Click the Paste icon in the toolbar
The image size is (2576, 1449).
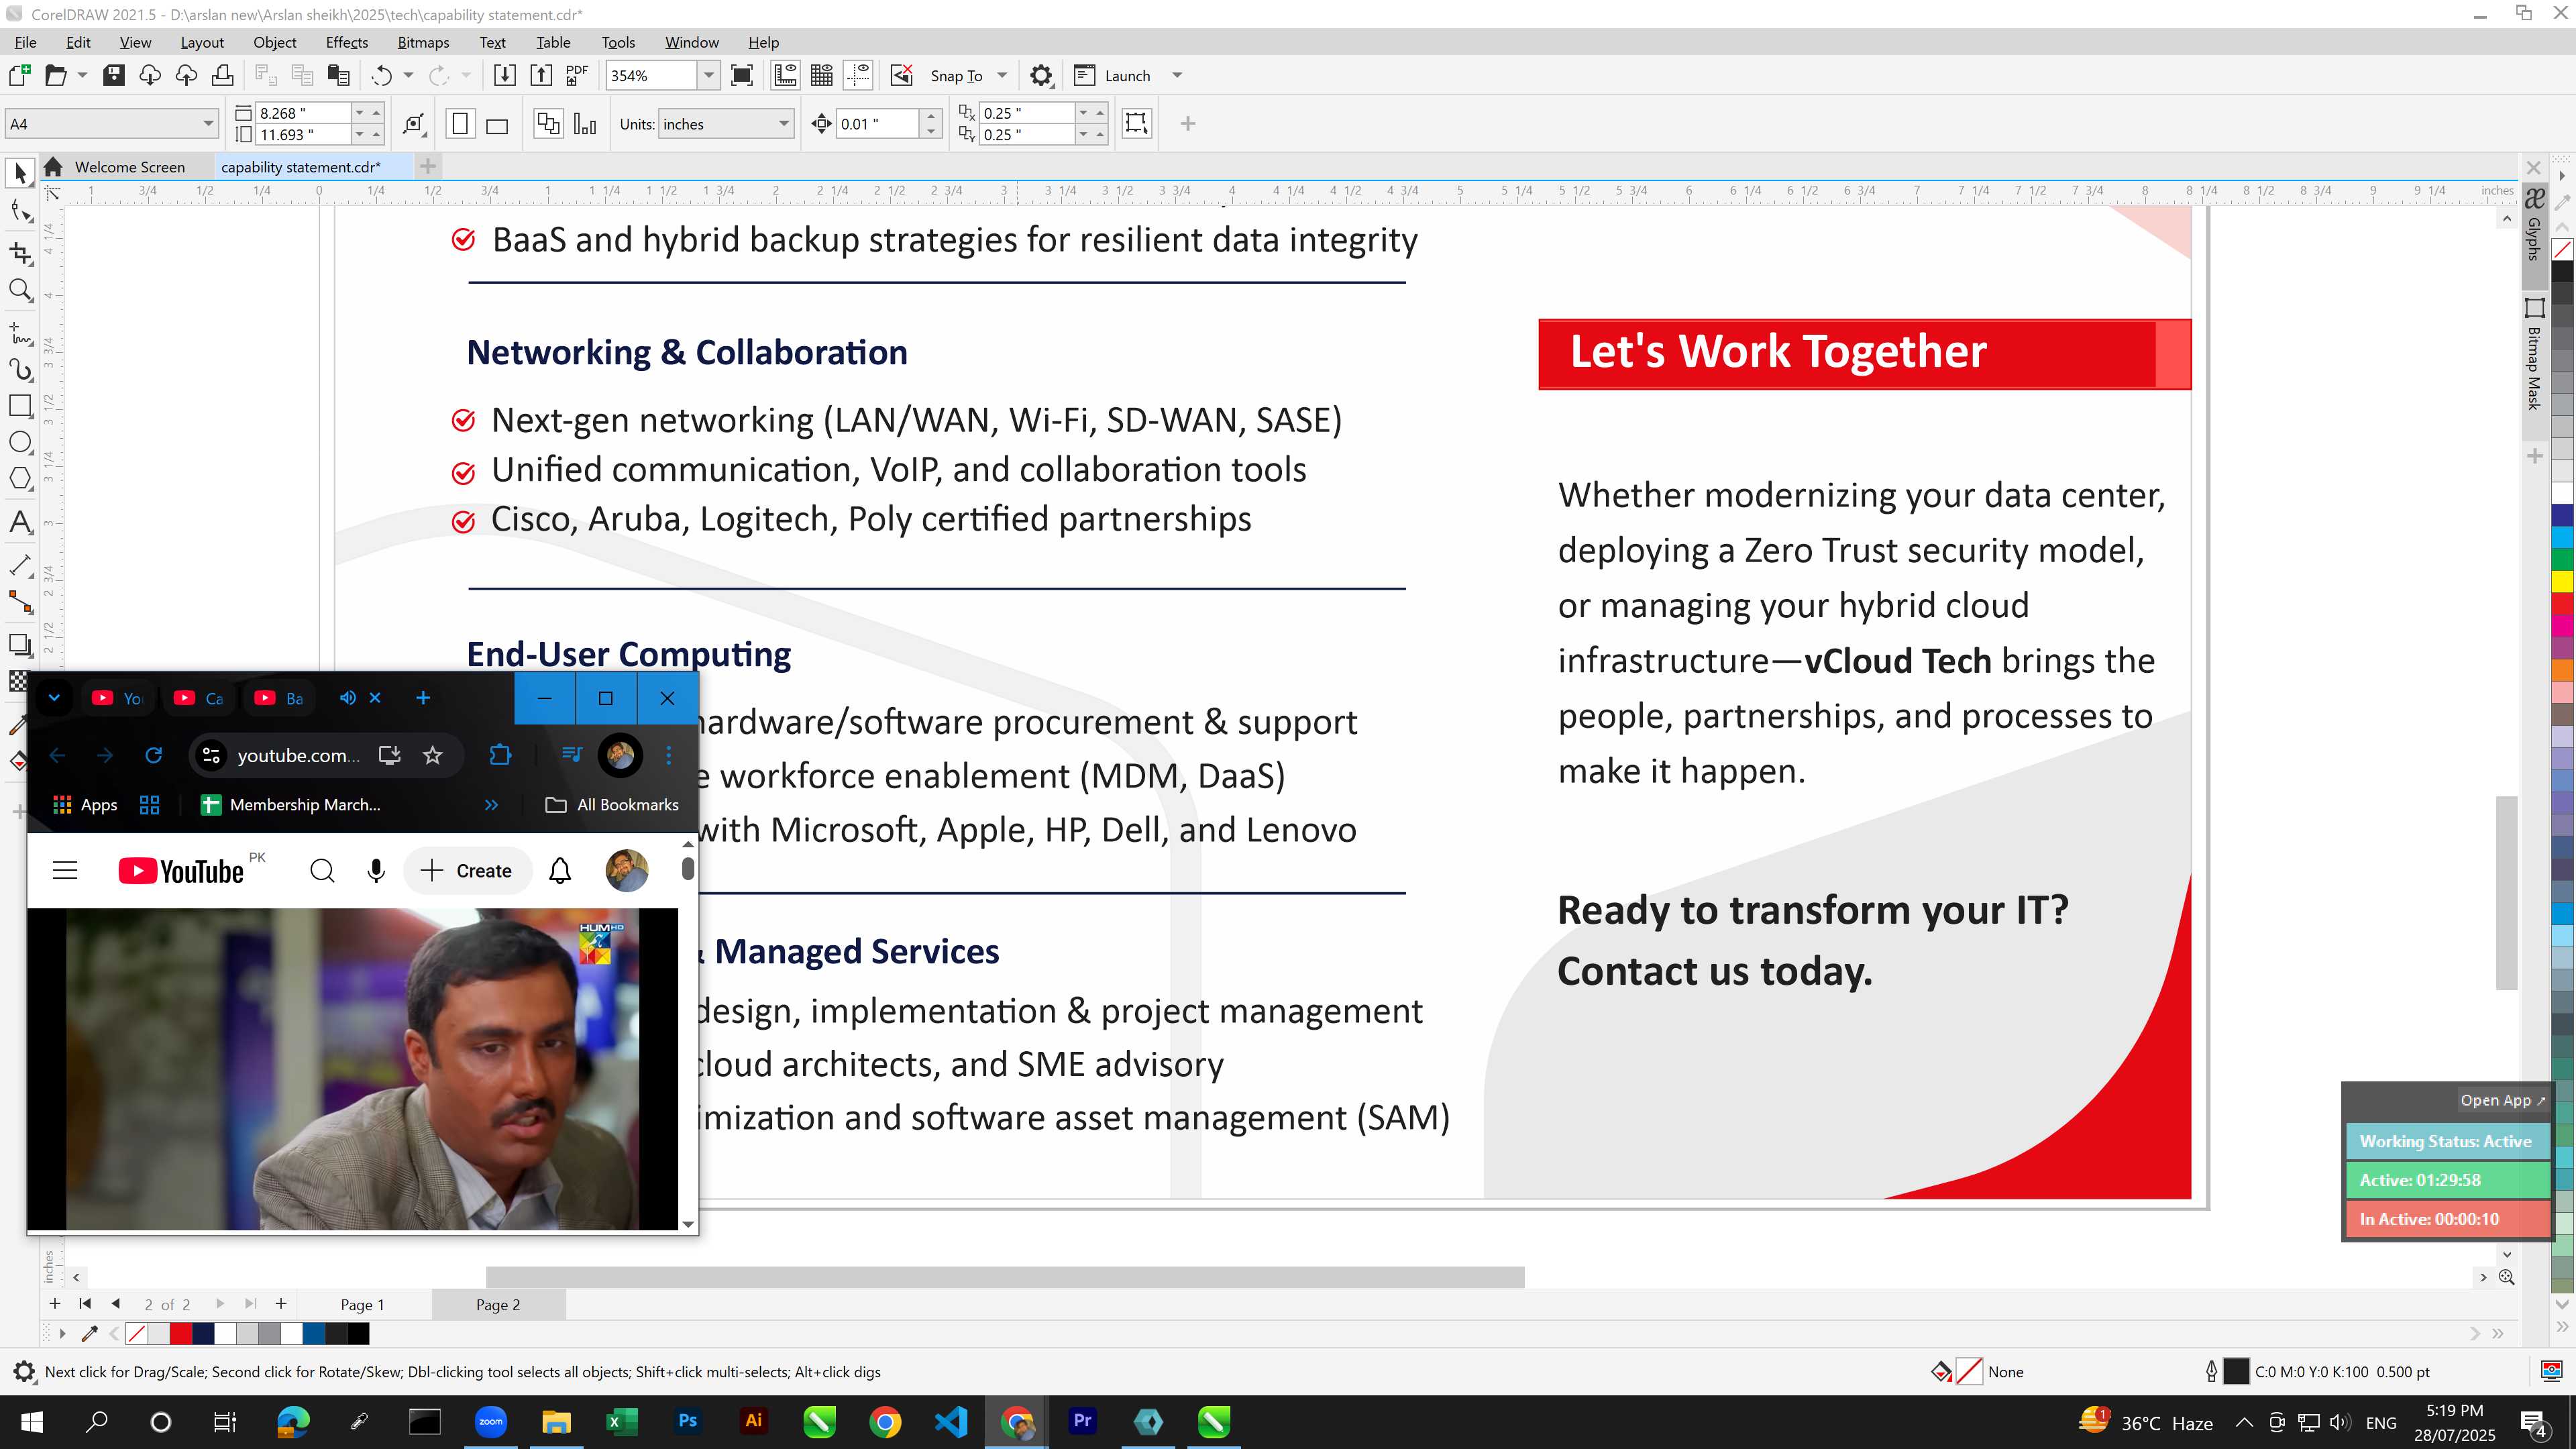point(339,75)
